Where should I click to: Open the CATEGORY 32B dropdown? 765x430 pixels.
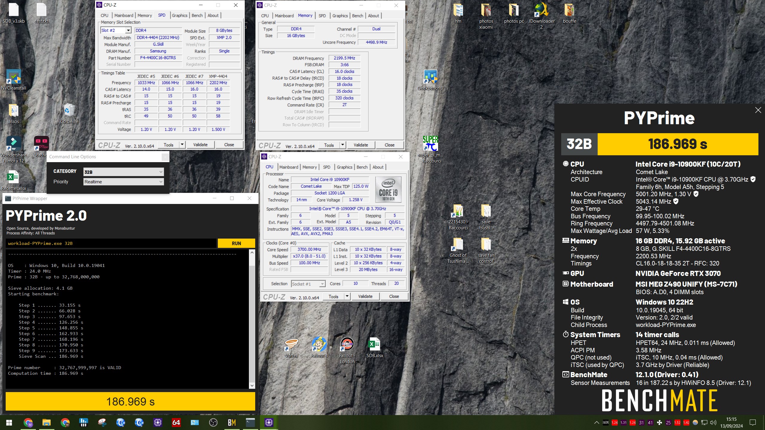click(x=124, y=172)
